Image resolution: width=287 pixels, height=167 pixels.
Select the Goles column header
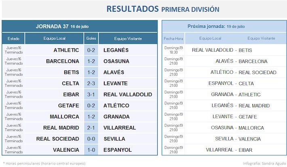(x=91, y=39)
